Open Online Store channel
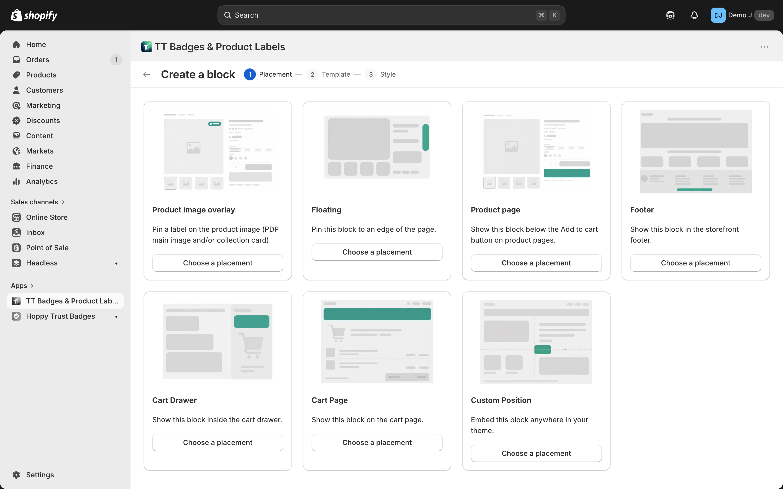783x489 pixels. (65, 217)
